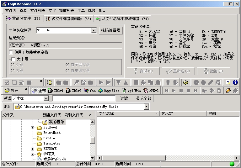
Task: Click the 掩码编辑器 button
Action: point(111,30)
